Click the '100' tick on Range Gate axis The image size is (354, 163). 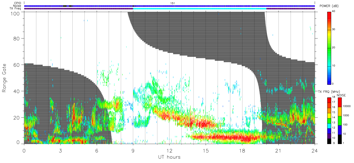coord(15,14)
